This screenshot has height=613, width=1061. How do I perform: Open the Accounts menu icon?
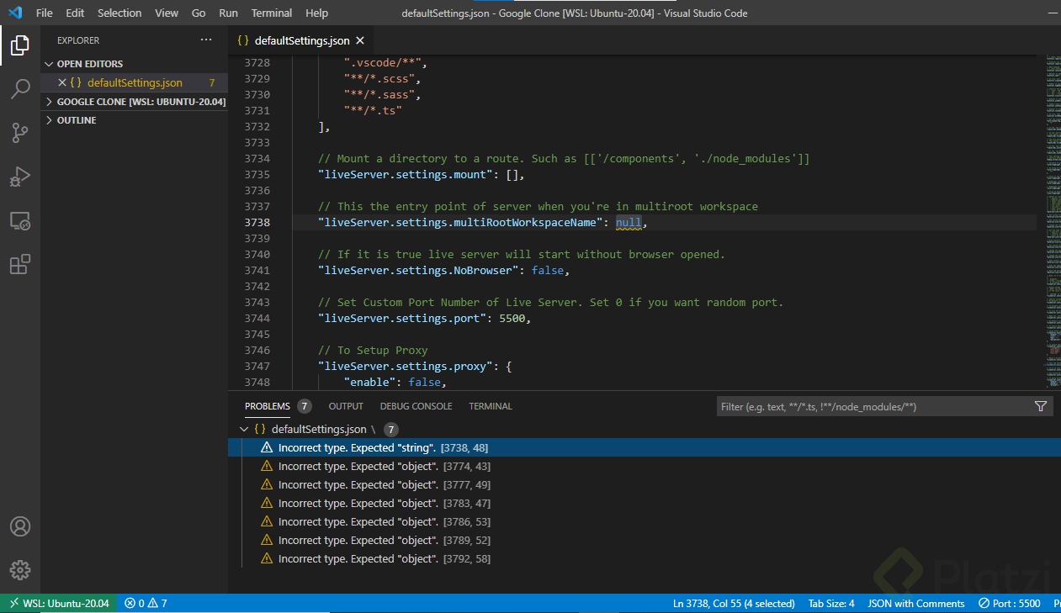[20, 526]
